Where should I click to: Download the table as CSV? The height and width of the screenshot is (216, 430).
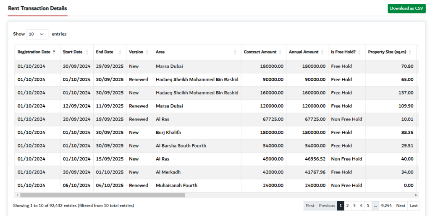tap(406, 8)
